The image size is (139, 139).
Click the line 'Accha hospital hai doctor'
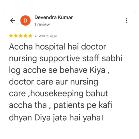pyautogui.click(x=58, y=47)
